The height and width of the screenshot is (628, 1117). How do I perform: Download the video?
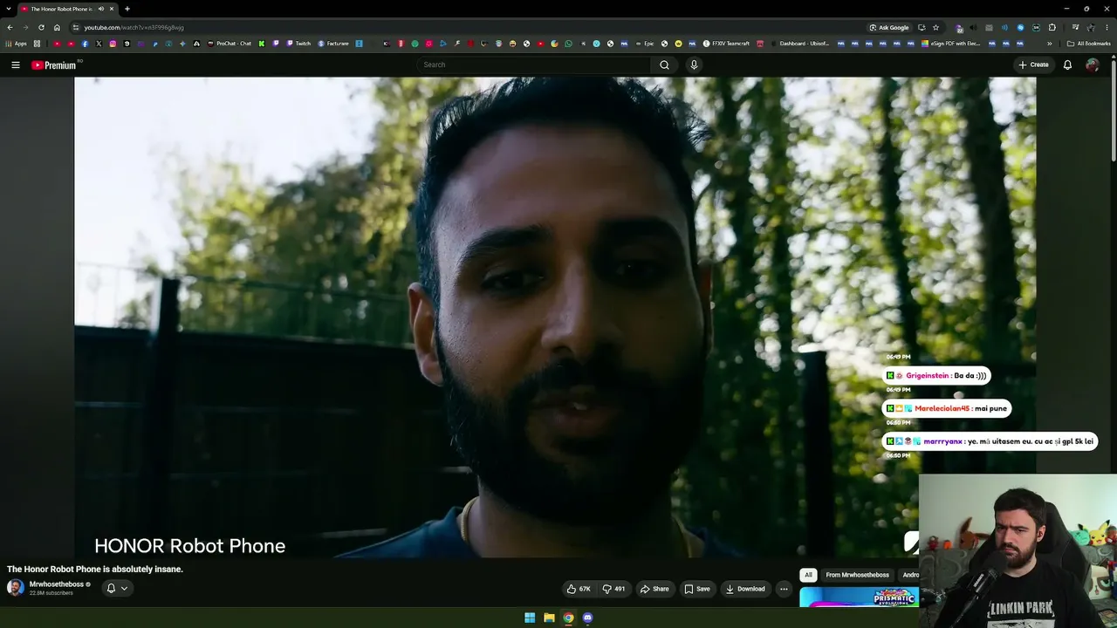pos(745,589)
